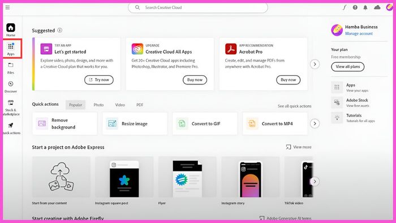Click the View more icon for Adobe Express
396x223 pixels.
pos(288,147)
